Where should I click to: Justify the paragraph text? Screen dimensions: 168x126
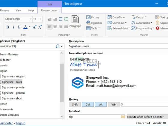coord(66,27)
